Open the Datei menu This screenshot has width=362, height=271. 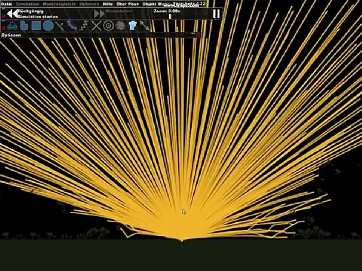coord(7,4)
